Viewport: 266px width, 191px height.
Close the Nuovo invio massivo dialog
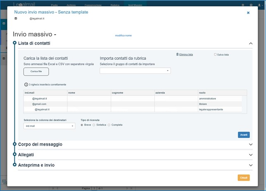pyautogui.click(x=248, y=13)
